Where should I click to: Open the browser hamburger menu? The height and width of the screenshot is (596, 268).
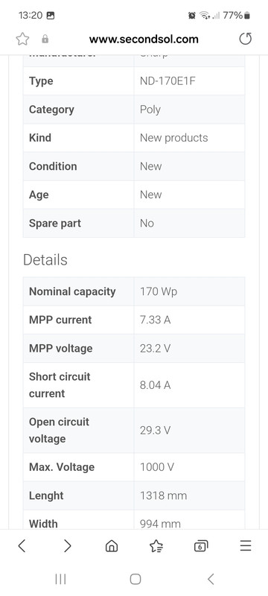pos(246,546)
